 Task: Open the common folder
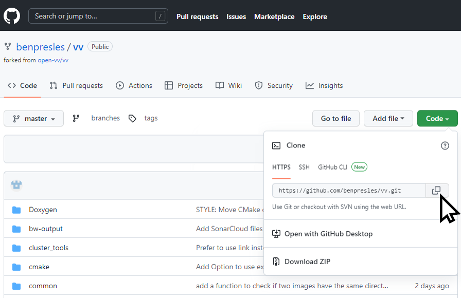pyautogui.click(x=43, y=286)
